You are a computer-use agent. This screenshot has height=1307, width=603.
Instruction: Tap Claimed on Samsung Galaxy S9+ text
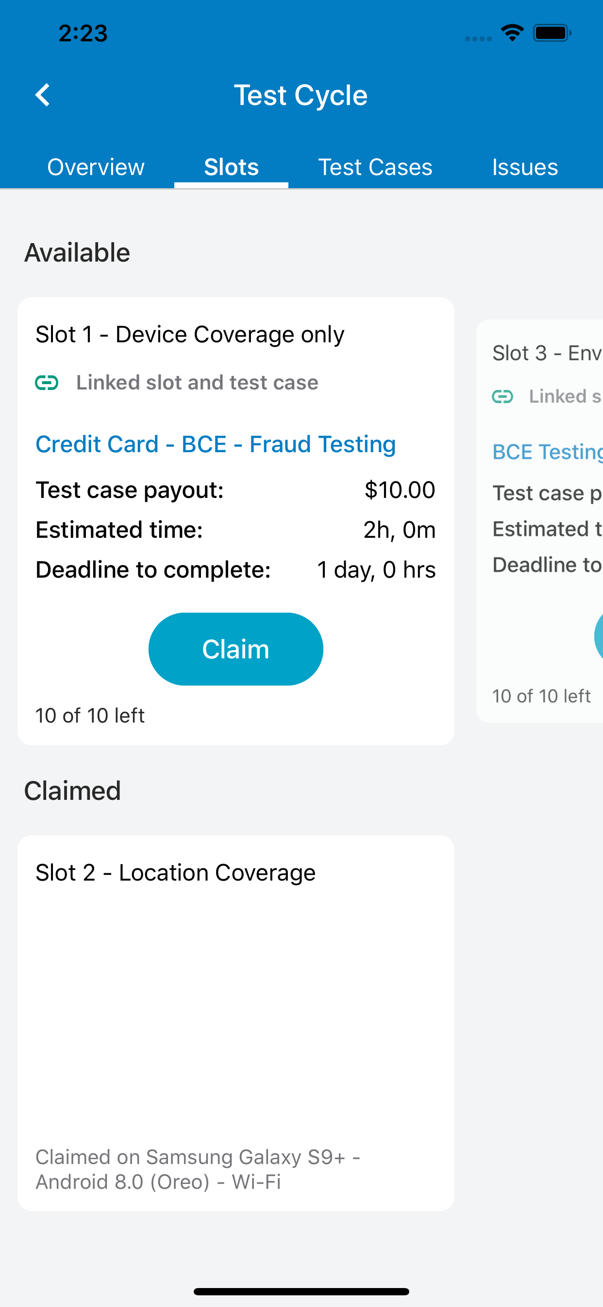click(x=198, y=1169)
